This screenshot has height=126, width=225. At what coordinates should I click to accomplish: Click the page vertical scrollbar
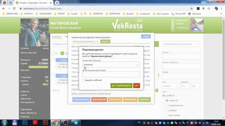click(224, 59)
